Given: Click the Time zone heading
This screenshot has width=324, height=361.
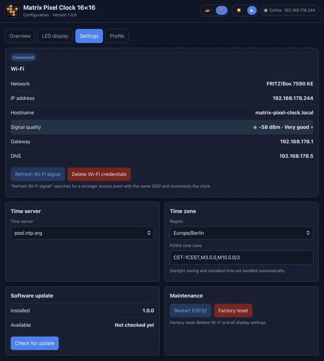Looking at the screenshot, I should (x=183, y=211).
